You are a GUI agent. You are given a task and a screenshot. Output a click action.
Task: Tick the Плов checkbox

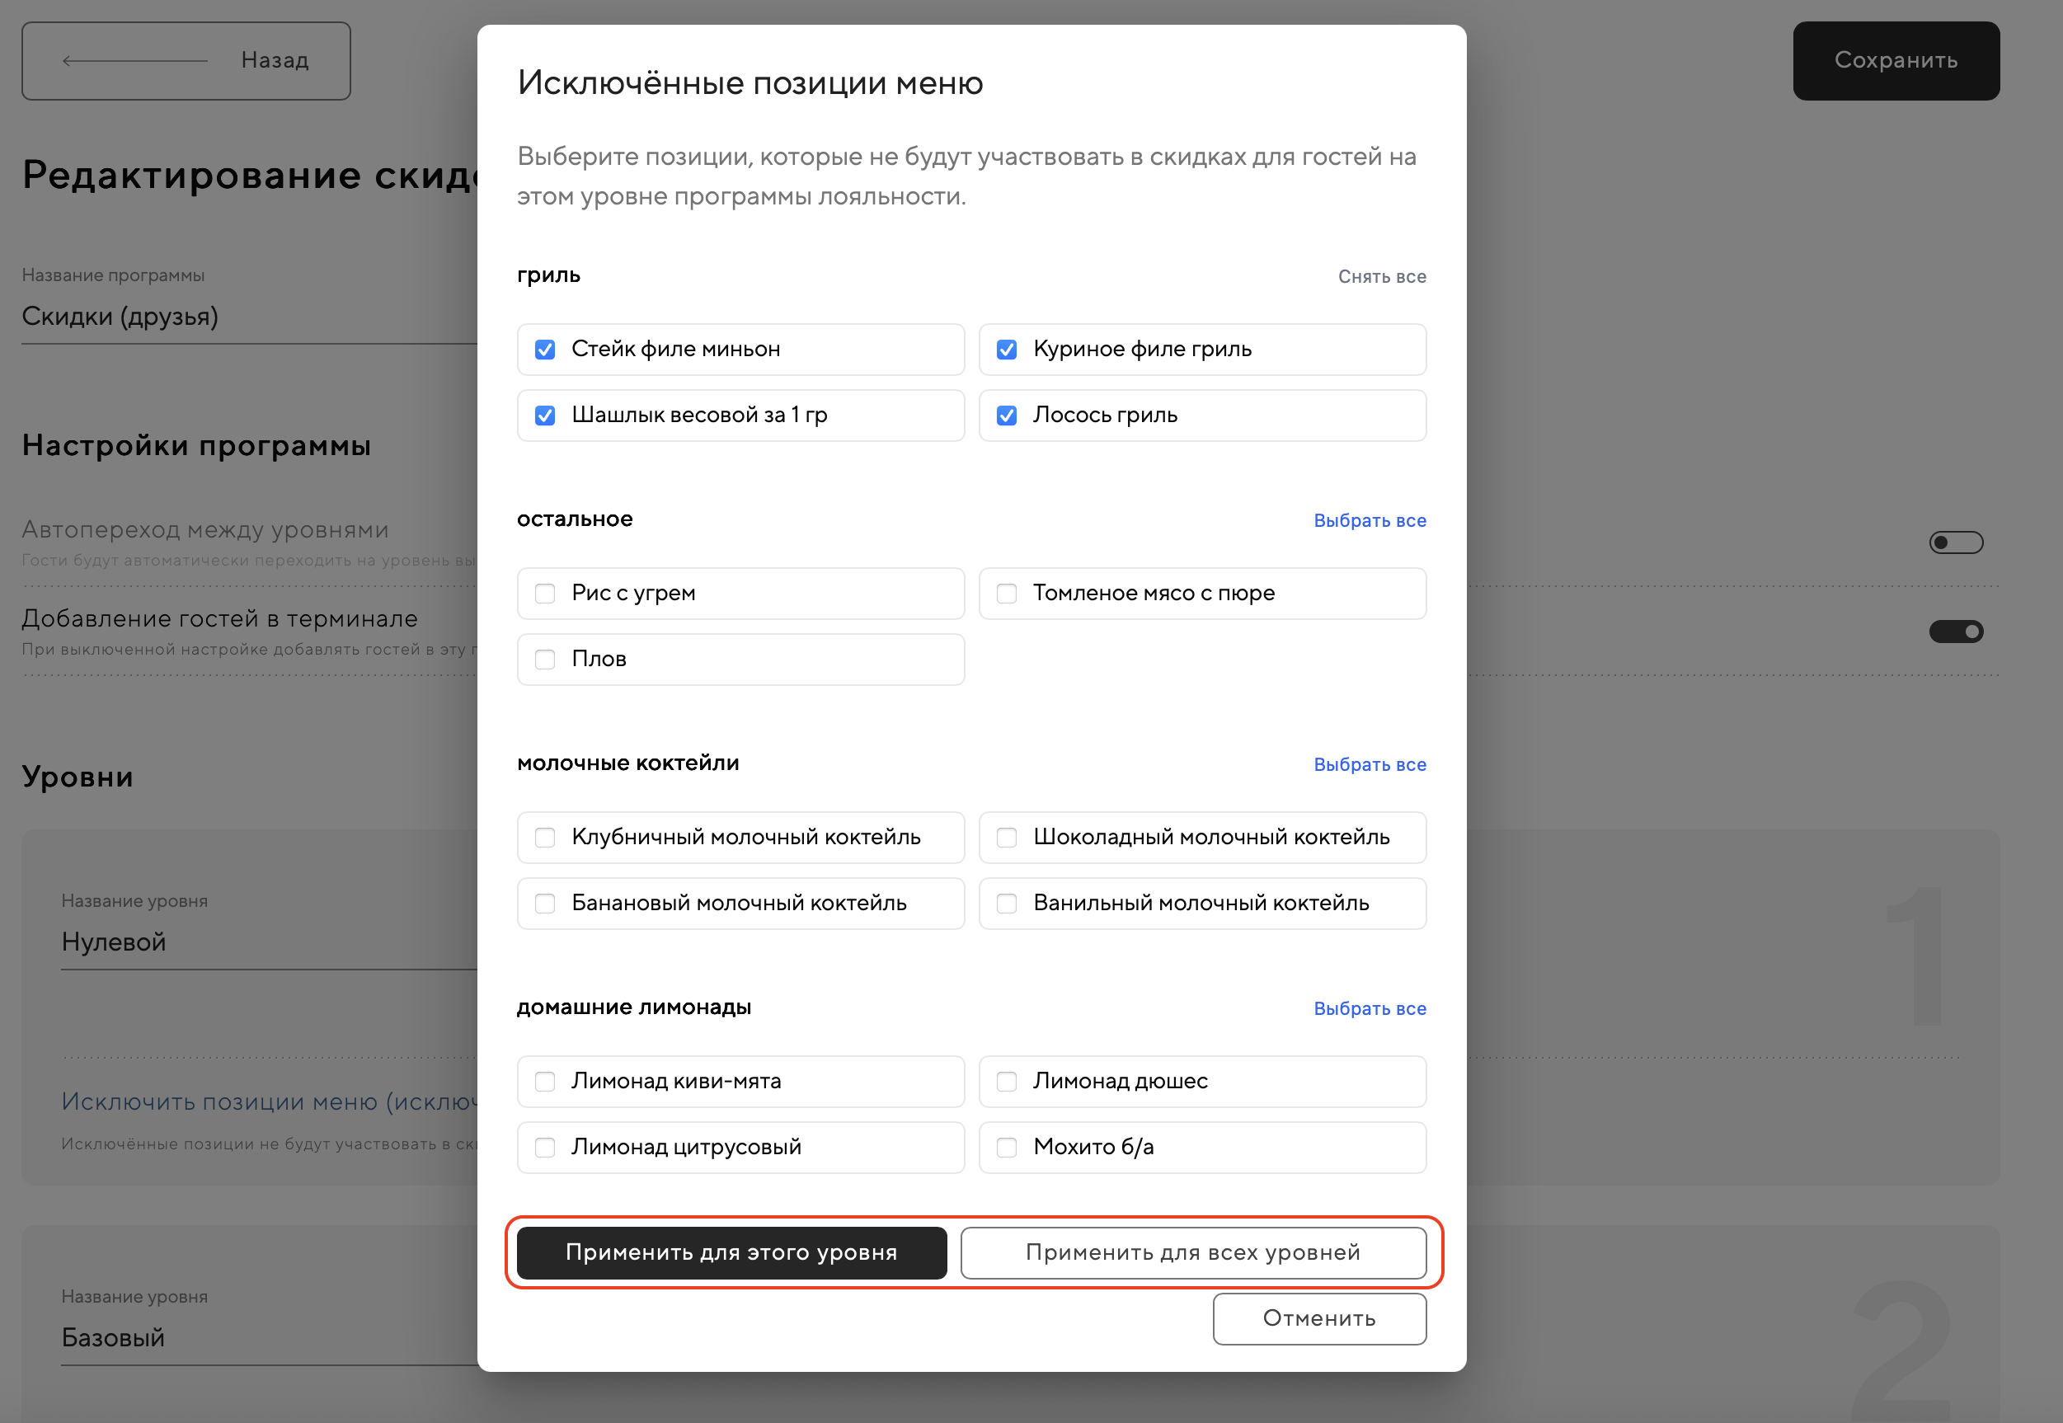(545, 660)
